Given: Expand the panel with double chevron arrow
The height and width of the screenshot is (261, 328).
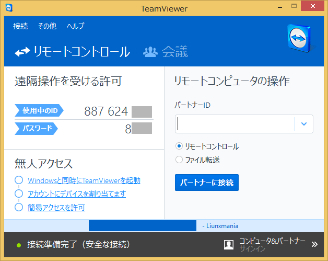Looking at the screenshot, I should pyautogui.click(x=314, y=244).
